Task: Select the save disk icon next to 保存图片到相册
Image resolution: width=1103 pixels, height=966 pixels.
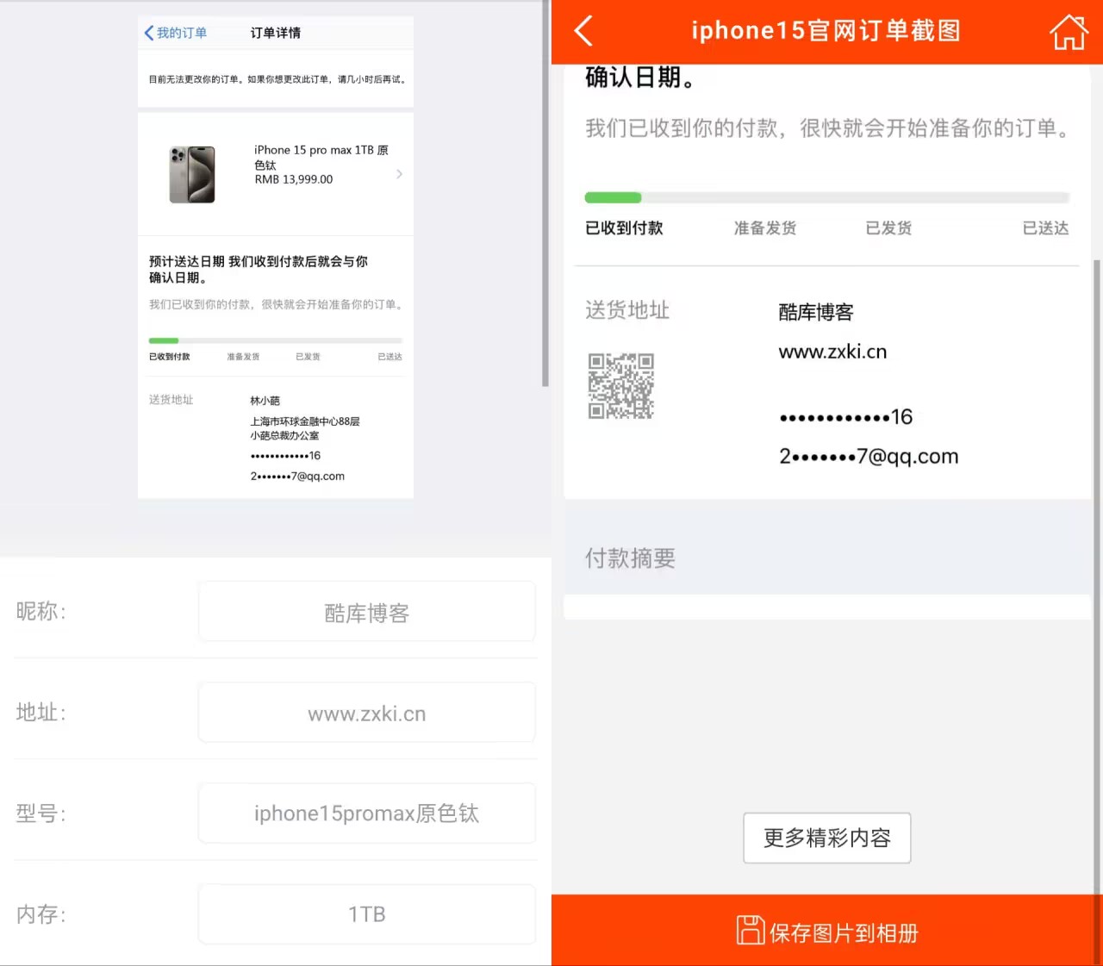Action: point(749,931)
